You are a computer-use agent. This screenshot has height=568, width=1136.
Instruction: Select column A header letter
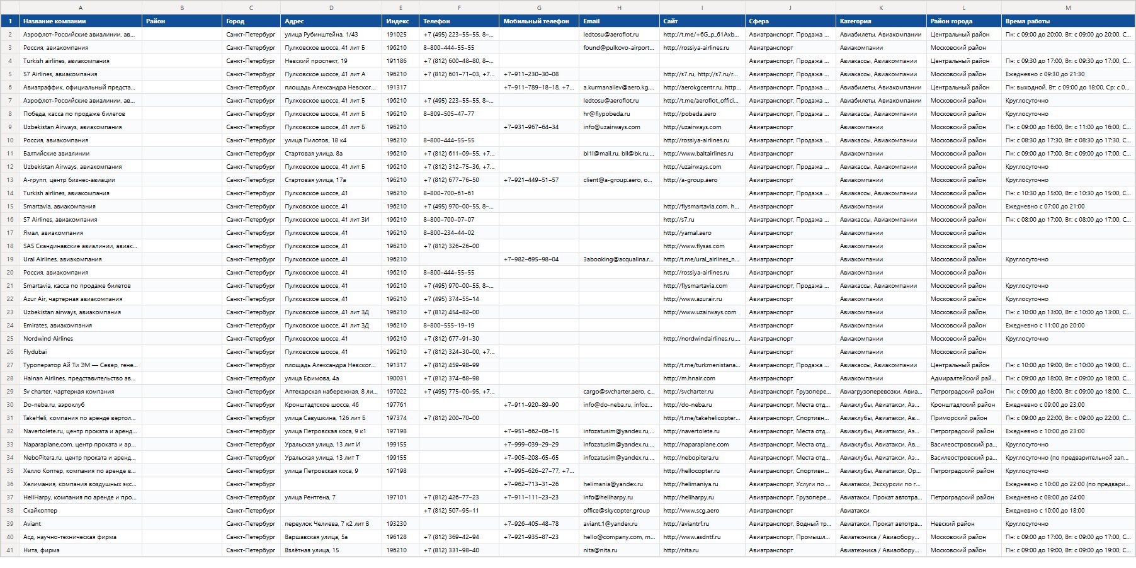(81, 8)
